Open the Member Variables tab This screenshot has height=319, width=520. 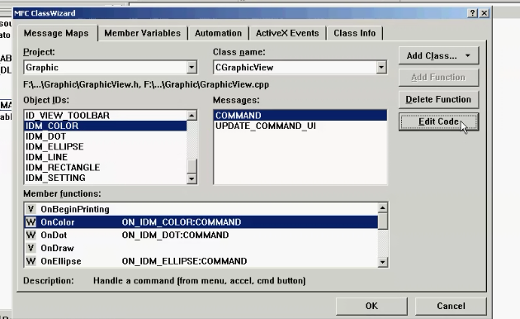click(x=142, y=33)
